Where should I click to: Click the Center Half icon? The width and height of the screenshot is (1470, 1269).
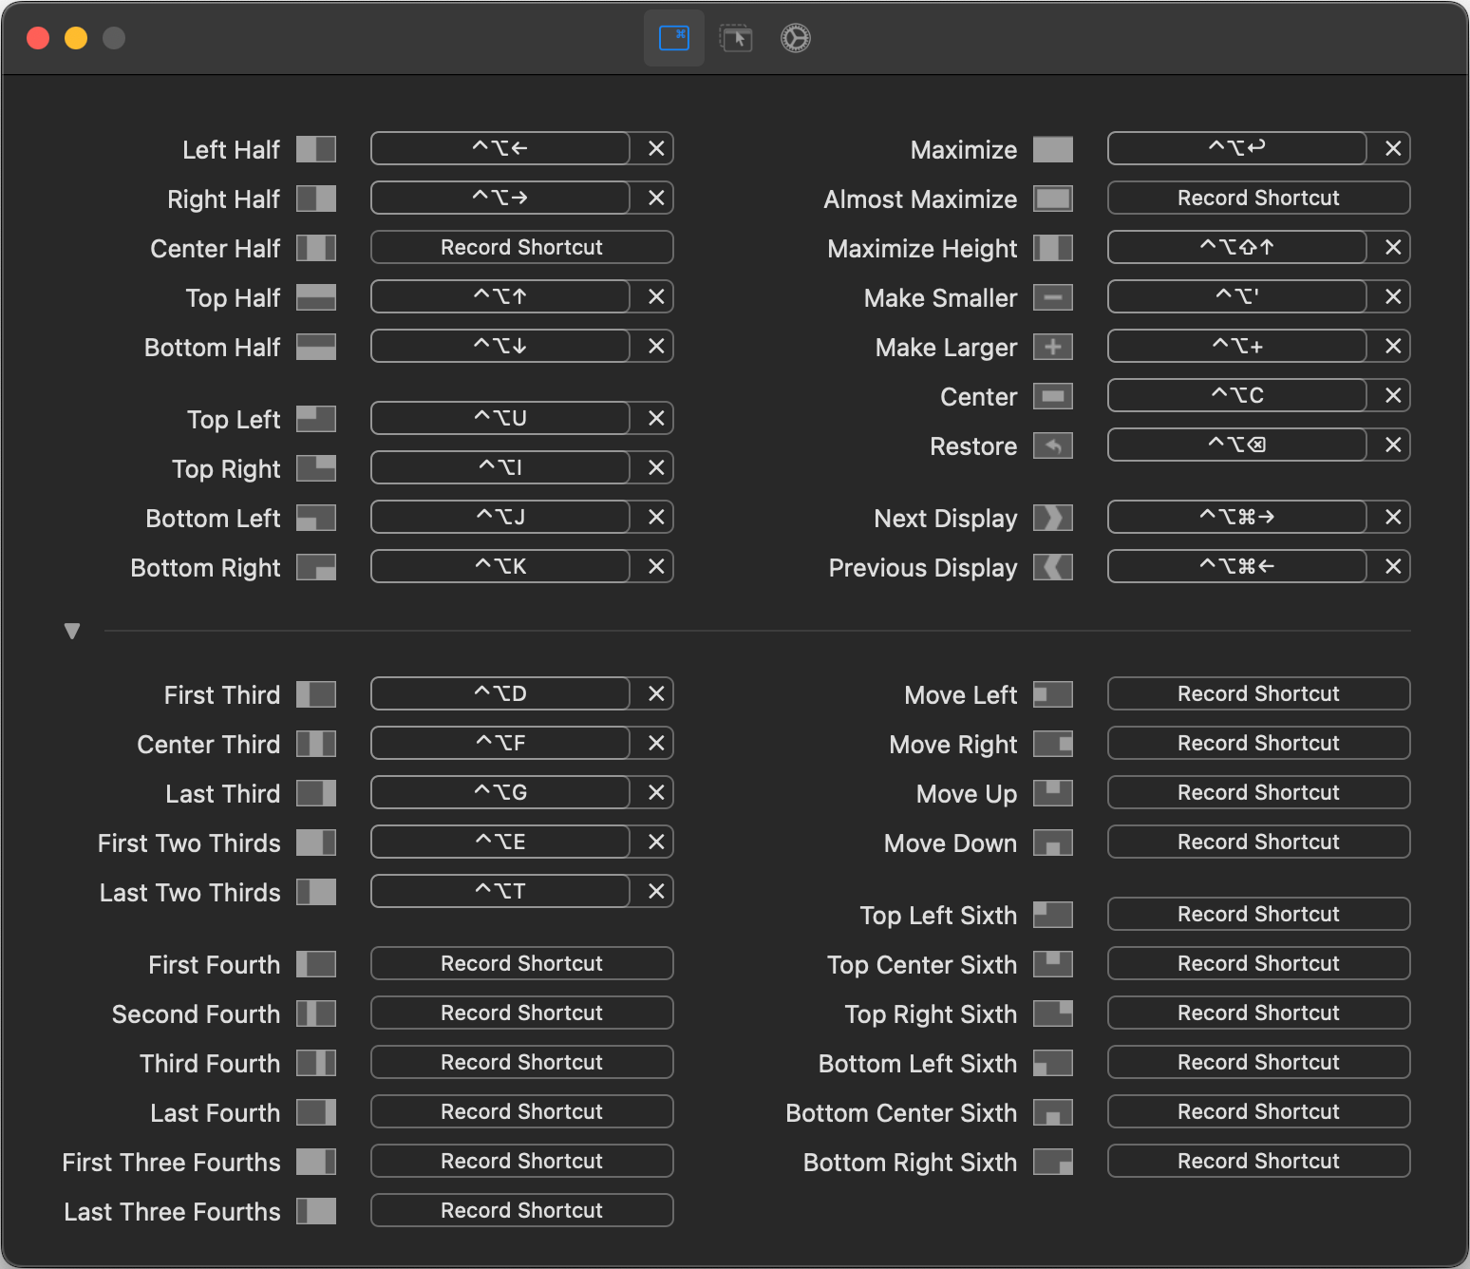click(x=316, y=248)
